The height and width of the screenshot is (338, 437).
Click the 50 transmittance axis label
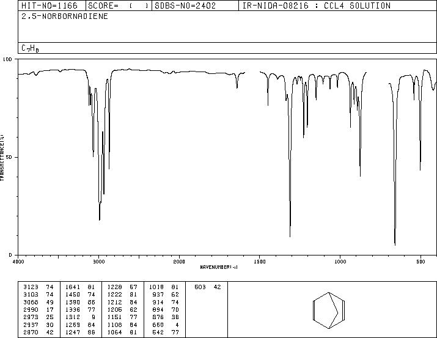pos(9,157)
